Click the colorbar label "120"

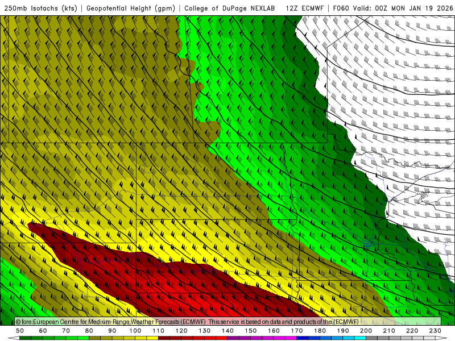[x=181, y=331]
